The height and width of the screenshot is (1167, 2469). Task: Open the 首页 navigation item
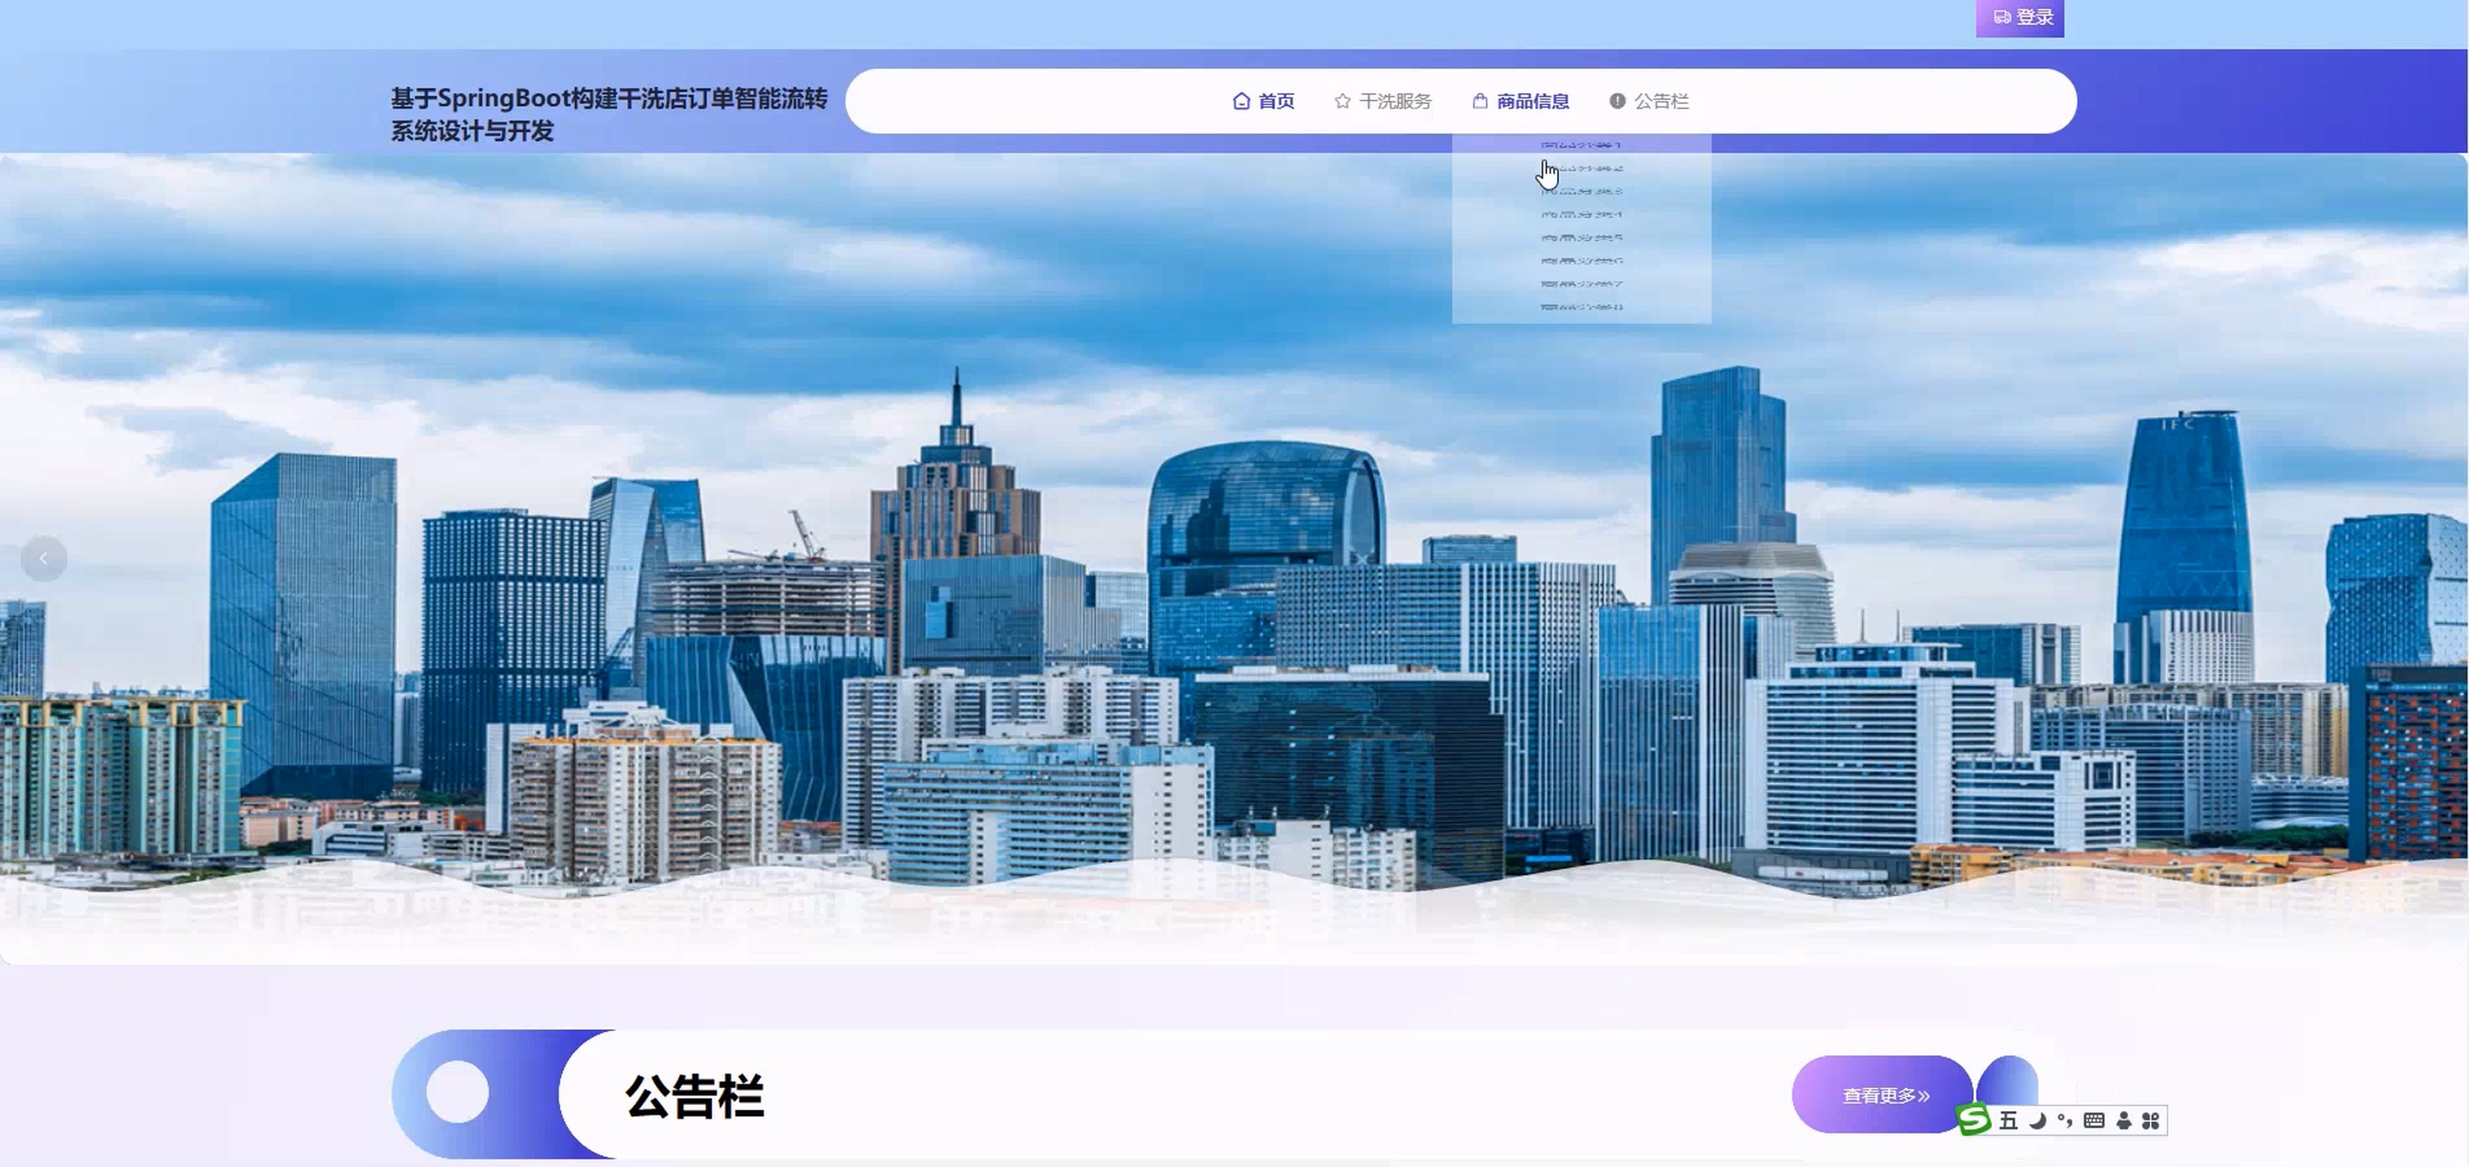tap(1275, 101)
